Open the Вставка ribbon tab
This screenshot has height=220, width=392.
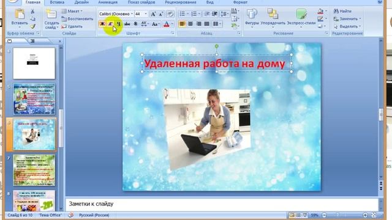click(57, 2)
